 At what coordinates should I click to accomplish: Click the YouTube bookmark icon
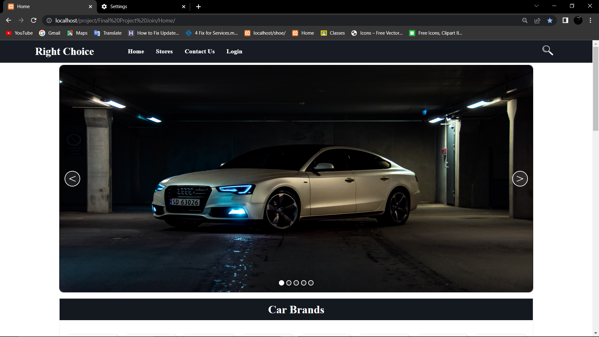coord(9,33)
